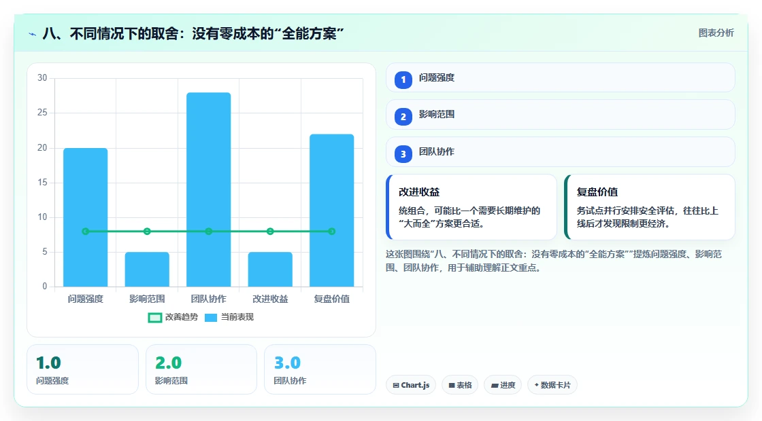The image size is (762, 421).
Task: Click the 改进收益 bar in the chart
Action: [270, 269]
